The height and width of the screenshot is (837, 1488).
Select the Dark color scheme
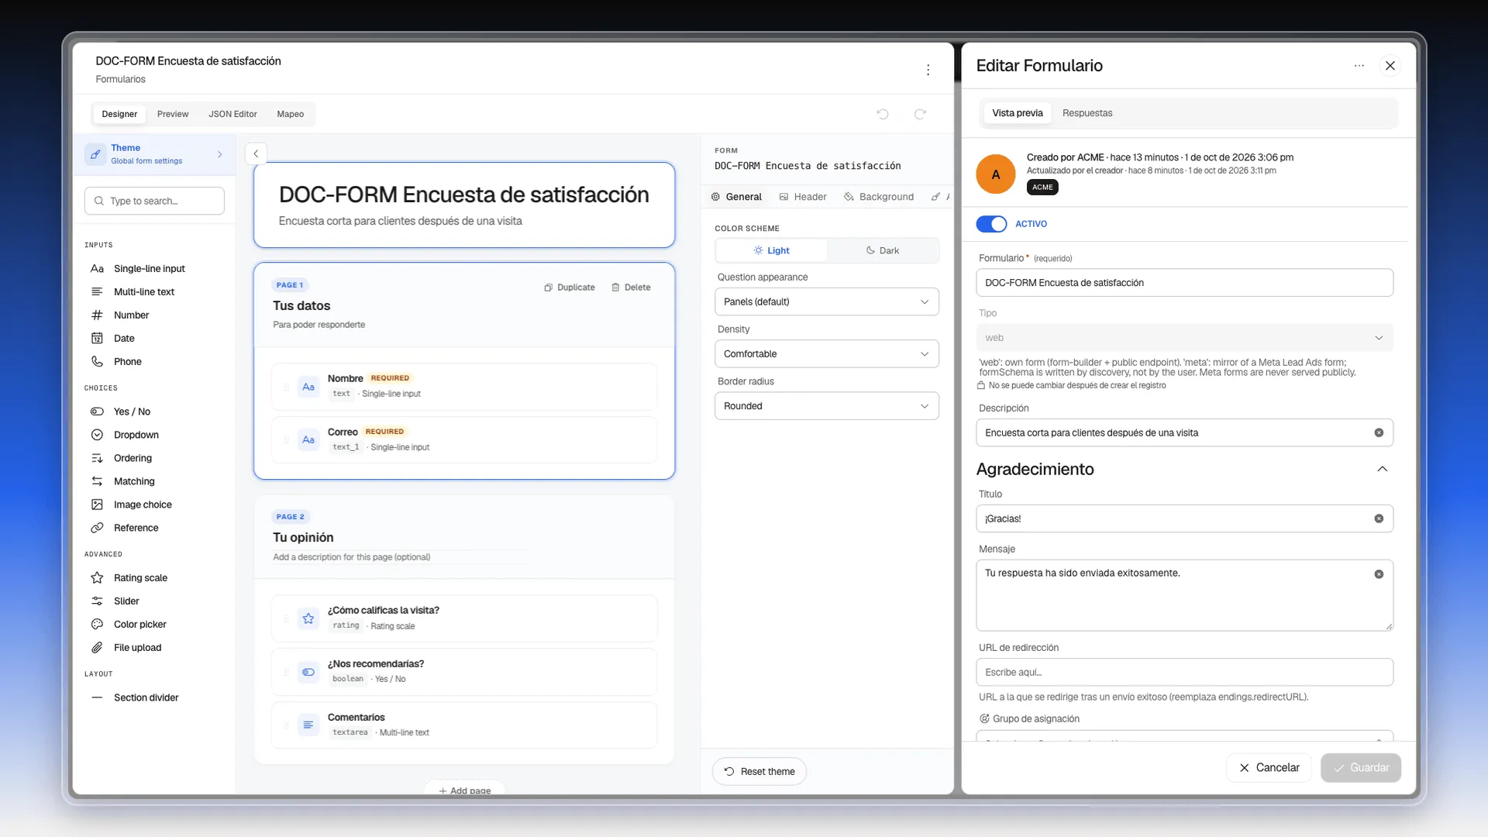click(883, 250)
